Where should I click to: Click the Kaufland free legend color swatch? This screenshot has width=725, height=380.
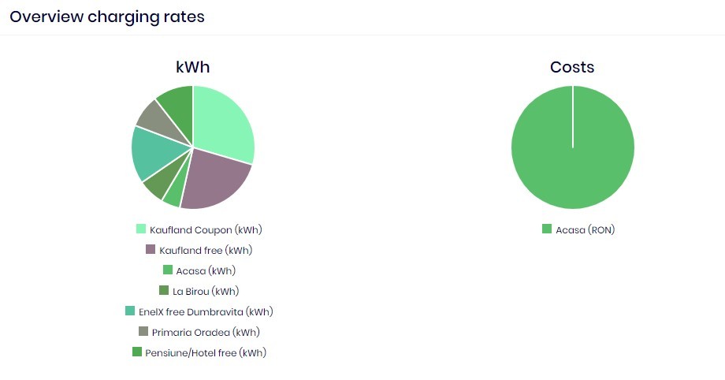pyautogui.click(x=151, y=250)
